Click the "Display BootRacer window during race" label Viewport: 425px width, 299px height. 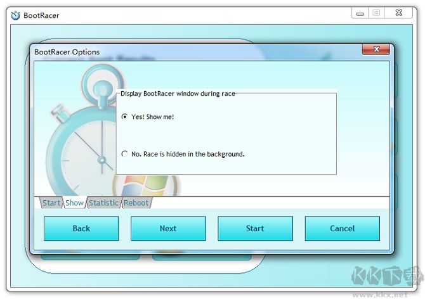[178, 94]
